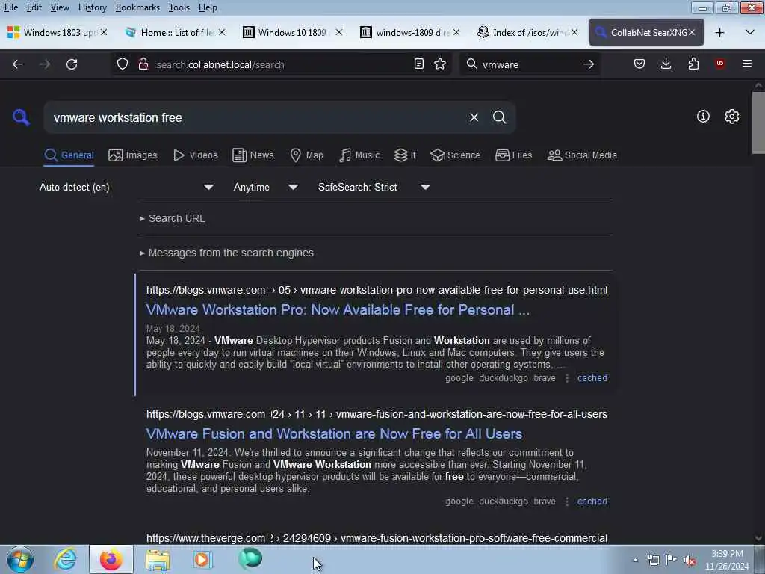Open the Help menu
The image size is (765, 574).
tap(208, 7)
